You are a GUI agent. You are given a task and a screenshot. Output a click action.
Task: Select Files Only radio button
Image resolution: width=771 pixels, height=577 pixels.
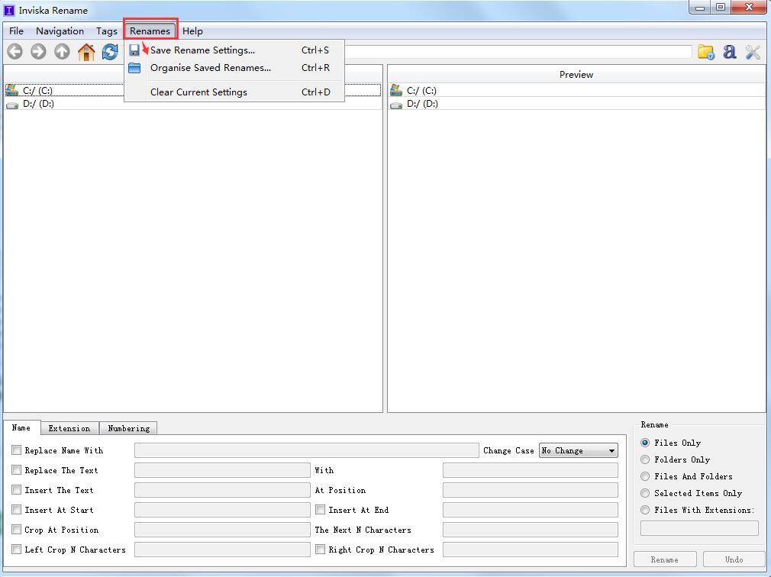tap(645, 443)
